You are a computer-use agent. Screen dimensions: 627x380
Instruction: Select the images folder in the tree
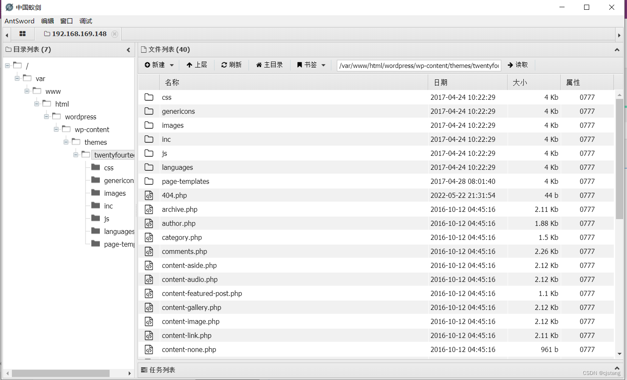(115, 193)
